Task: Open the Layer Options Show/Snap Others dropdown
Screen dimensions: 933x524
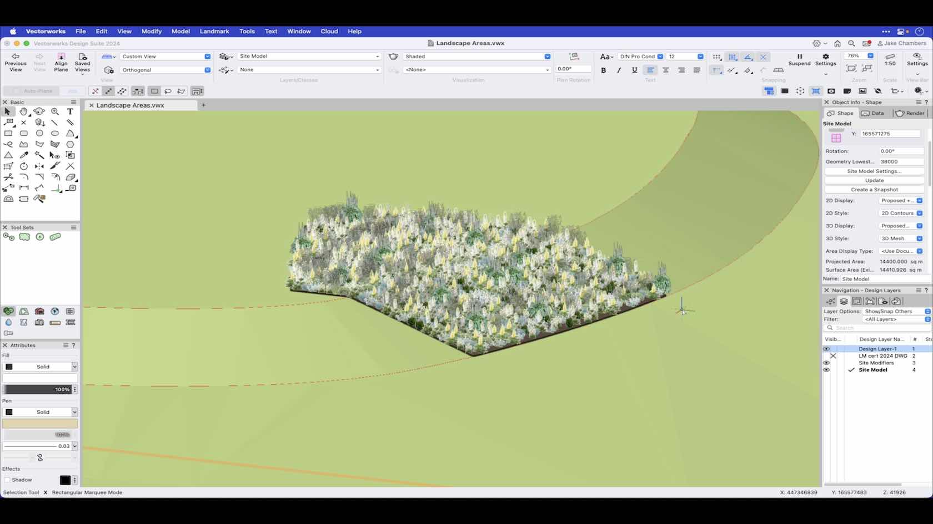Action: (897, 312)
